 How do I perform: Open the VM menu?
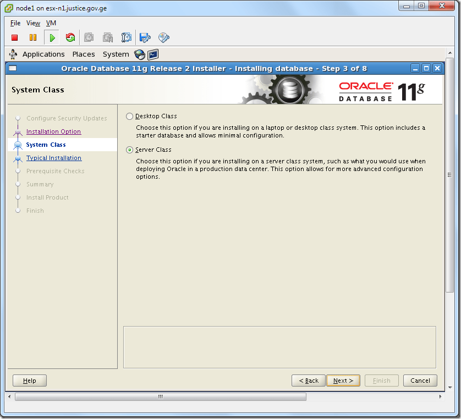coord(51,23)
